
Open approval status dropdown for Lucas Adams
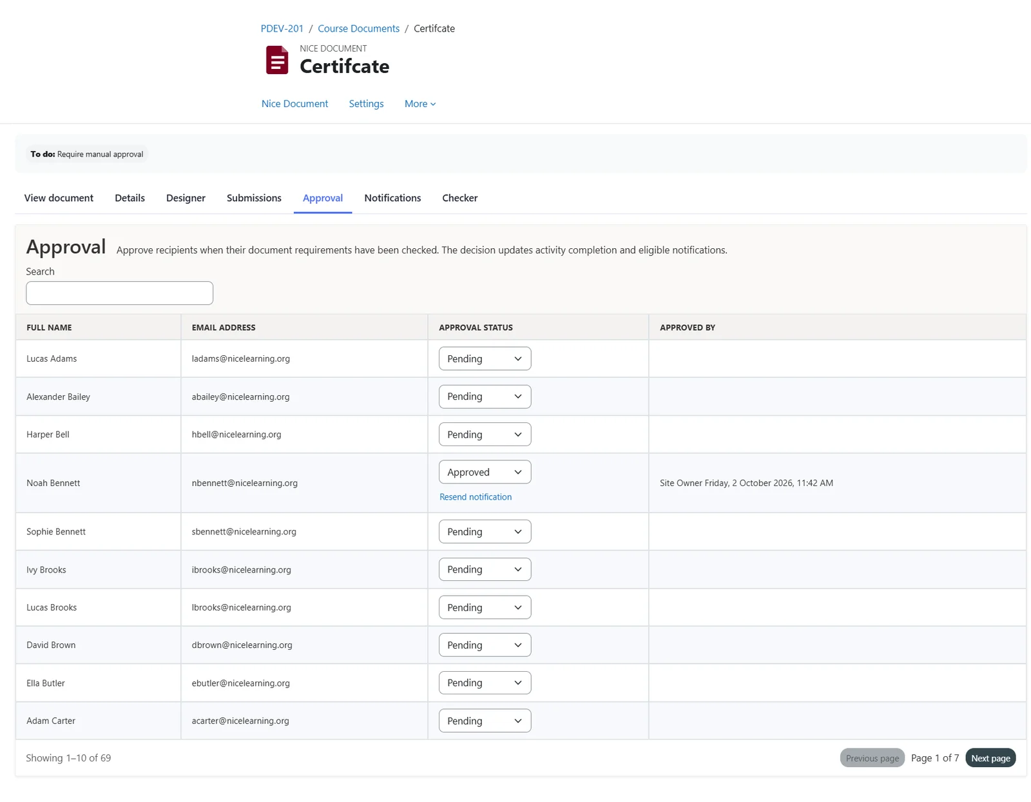pyautogui.click(x=485, y=358)
